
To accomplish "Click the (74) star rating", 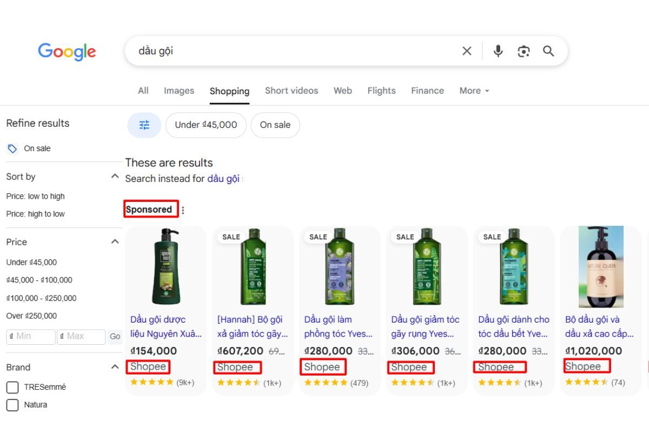I will [595, 383].
